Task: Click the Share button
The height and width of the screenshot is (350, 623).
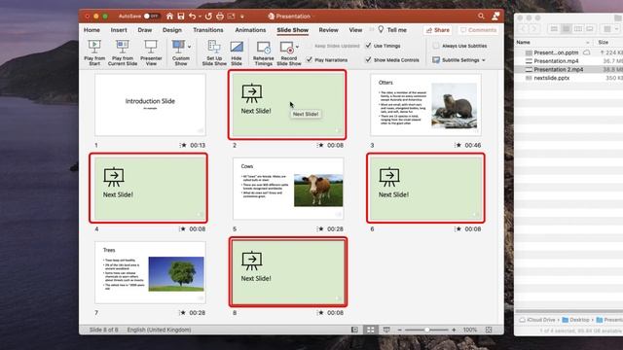Action: point(437,30)
